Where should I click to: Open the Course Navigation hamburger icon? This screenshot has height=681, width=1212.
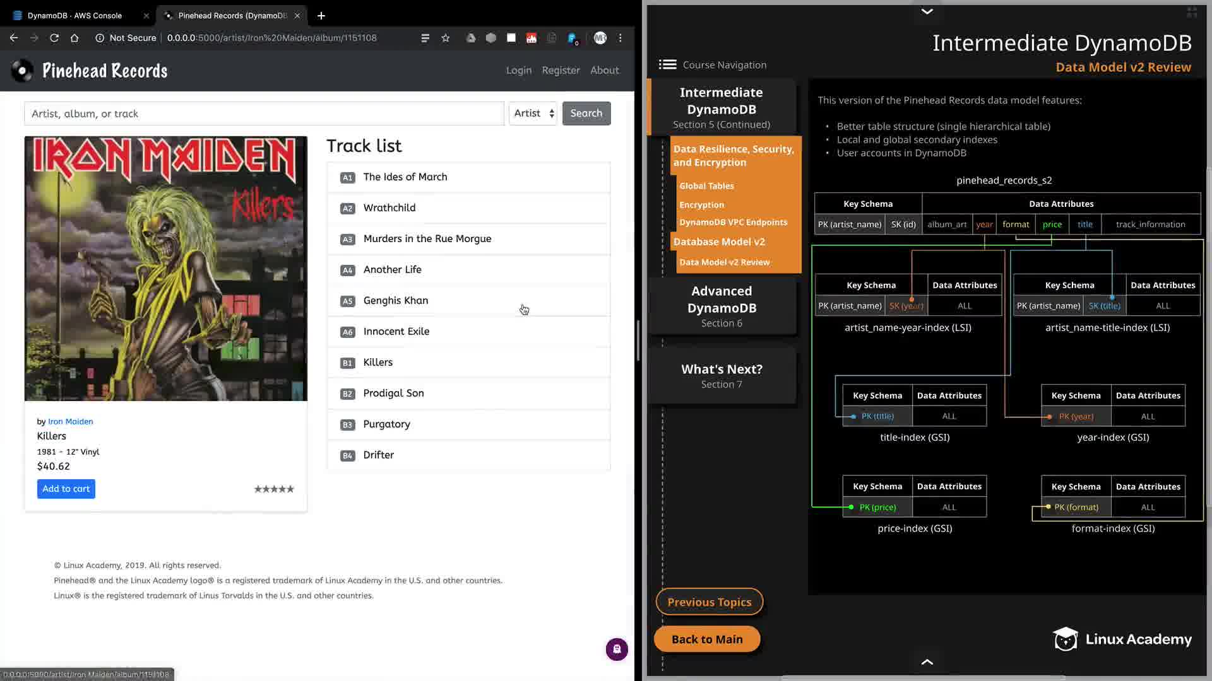tap(667, 64)
